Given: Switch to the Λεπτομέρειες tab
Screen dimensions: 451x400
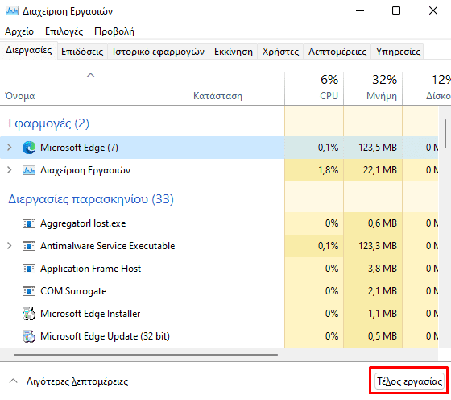Looking at the screenshot, I should point(337,52).
